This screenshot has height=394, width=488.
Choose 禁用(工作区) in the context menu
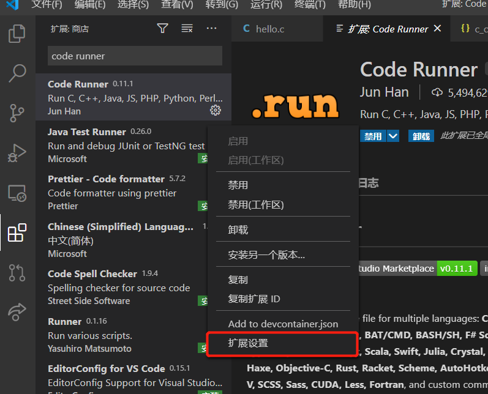283,204
